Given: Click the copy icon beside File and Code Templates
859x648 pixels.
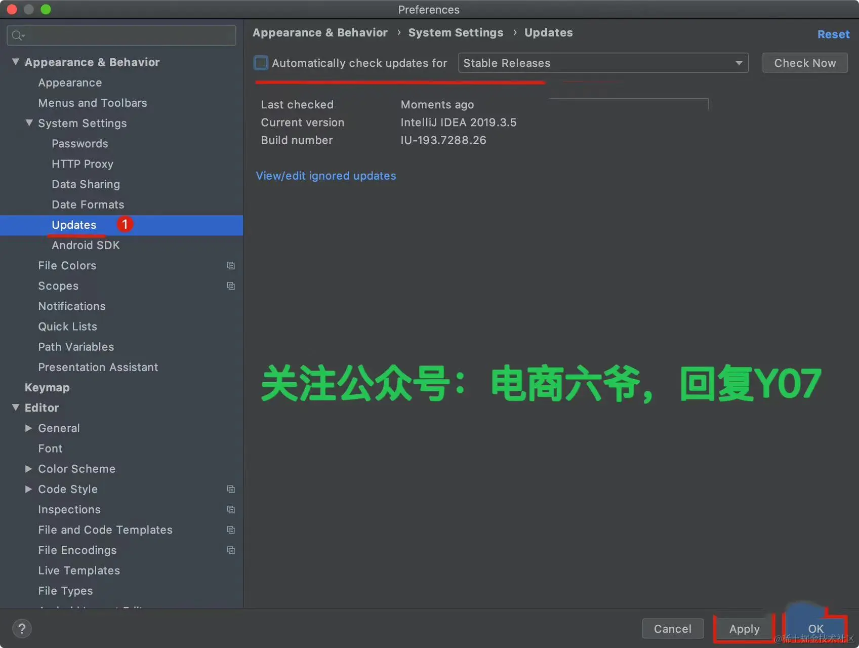Looking at the screenshot, I should (x=231, y=530).
